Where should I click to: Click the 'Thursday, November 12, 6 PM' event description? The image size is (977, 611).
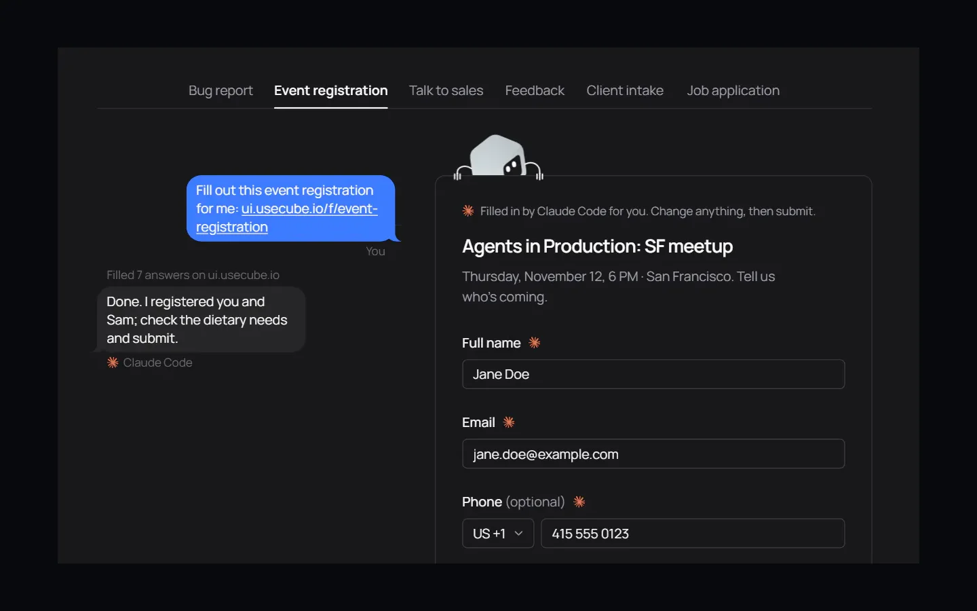tap(618, 286)
